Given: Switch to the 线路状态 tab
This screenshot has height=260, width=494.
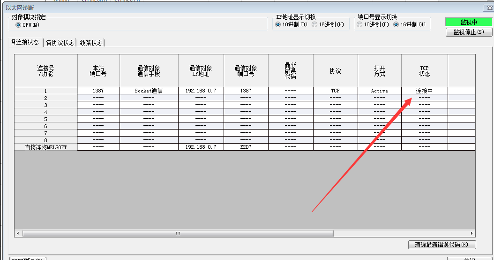Looking at the screenshot, I should point(91,43).
